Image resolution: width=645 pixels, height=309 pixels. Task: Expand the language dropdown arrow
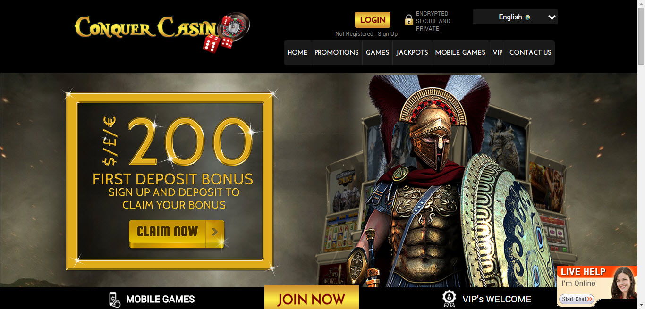[552, 17]
